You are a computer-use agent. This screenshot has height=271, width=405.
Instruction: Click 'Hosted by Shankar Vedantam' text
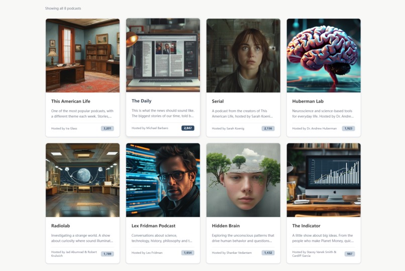click(x=232, y=253)
